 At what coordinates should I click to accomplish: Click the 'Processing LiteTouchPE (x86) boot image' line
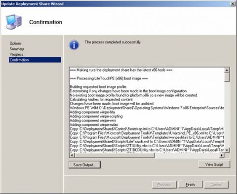point(109,78)
